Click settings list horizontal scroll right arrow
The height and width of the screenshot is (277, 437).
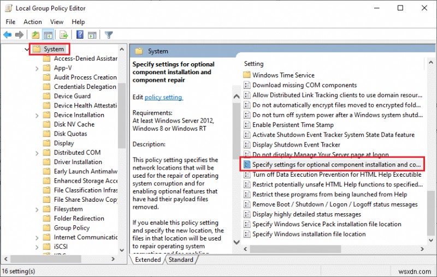tap(422, 249)
